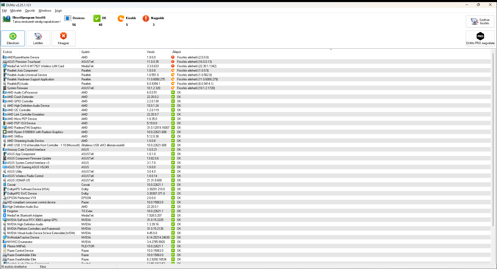Viewport: 497px width, 269px height.
Task: Click the Ellenőrzés refresh button
Action: [13, 38]
